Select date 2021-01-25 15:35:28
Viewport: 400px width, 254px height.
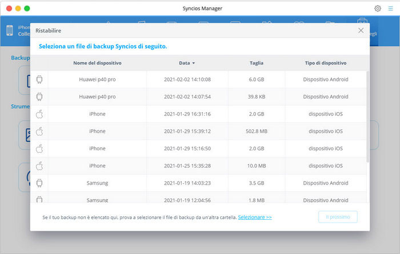tap(187, 166)
